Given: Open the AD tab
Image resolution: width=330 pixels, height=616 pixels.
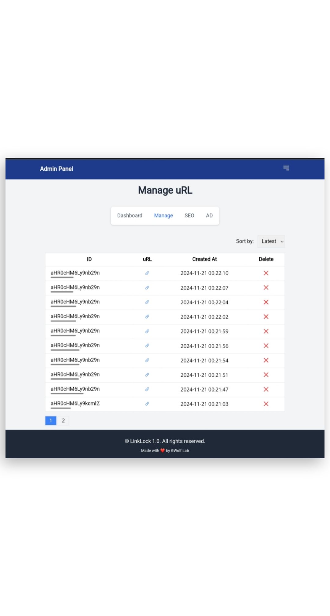Looking at the screenshot, I should point(209,215).
